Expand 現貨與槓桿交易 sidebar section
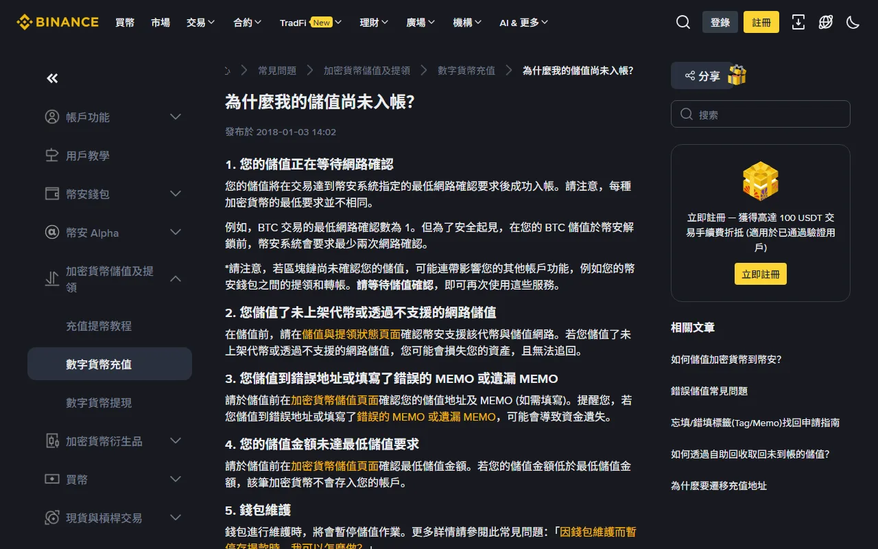 [176, 517]
